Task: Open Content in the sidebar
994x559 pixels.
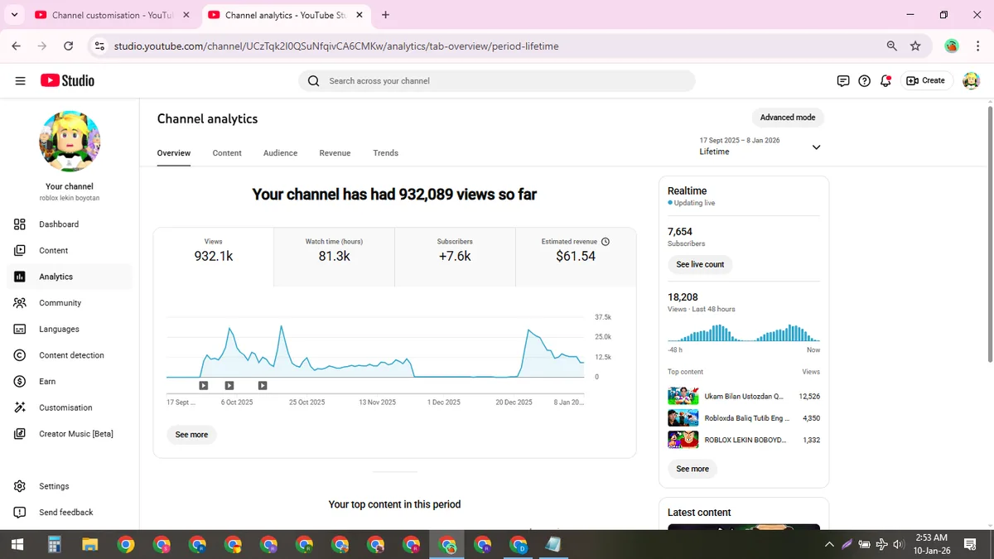Action: click(x=70, y=250)
